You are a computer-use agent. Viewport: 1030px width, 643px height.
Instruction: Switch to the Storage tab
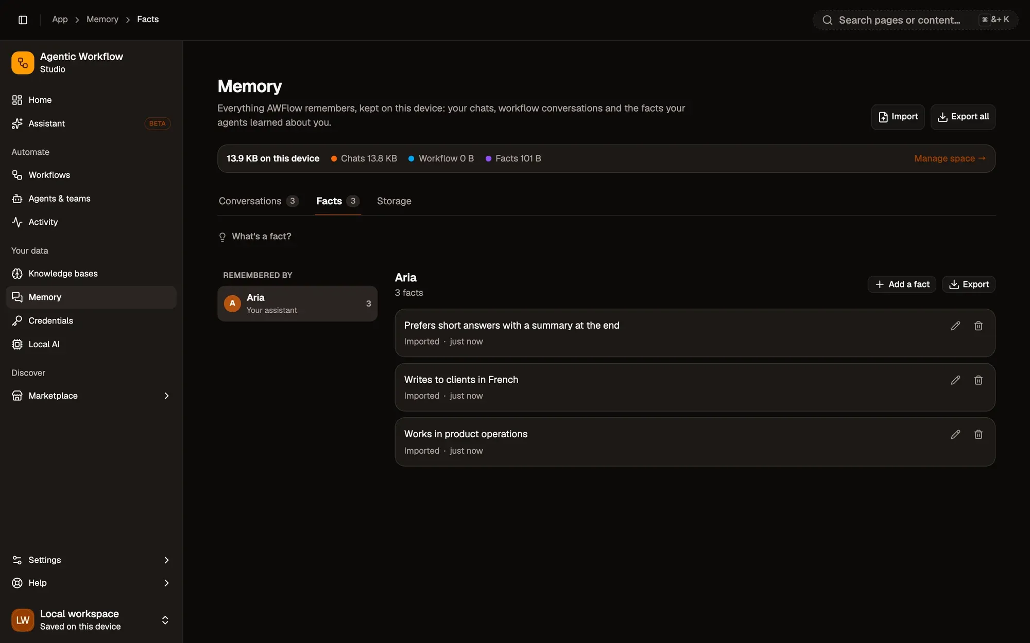(x=394, y=201)
